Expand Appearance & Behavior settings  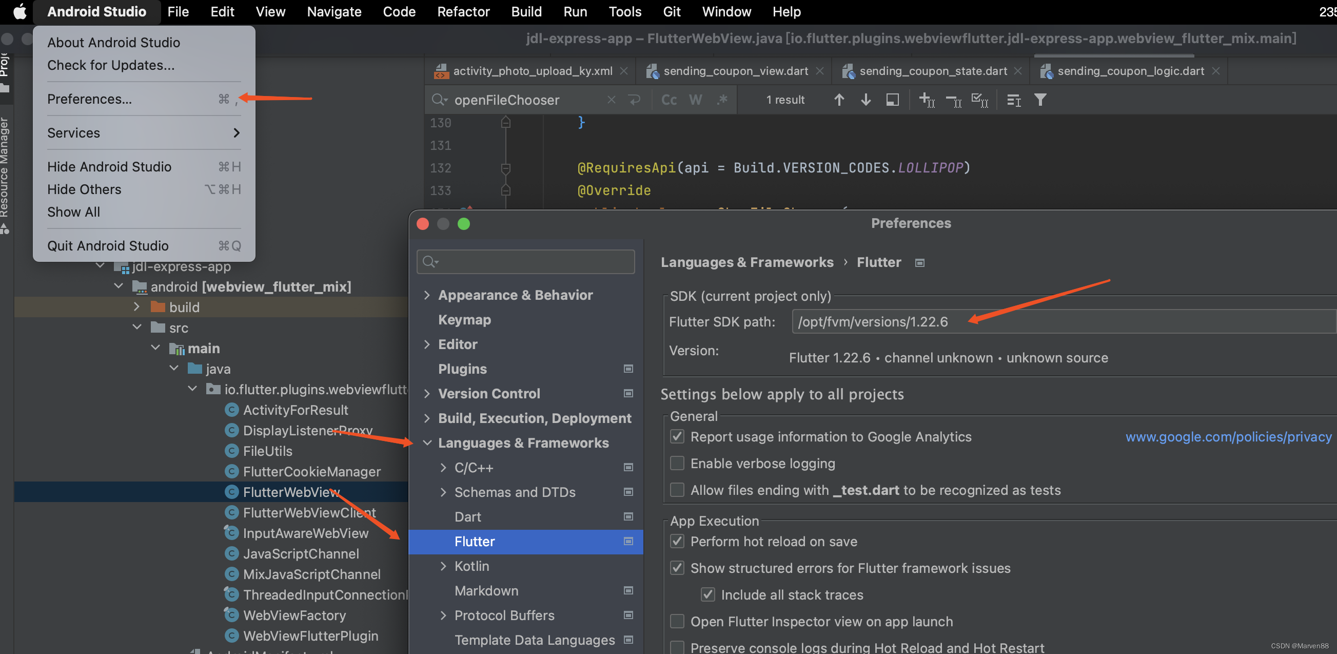[x=427, y=295]
